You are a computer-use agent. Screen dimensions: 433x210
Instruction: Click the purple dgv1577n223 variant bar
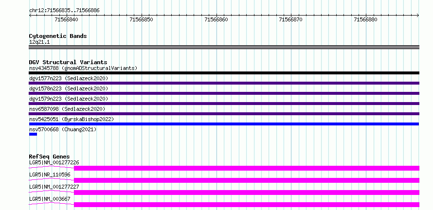[x=224, y=83]
